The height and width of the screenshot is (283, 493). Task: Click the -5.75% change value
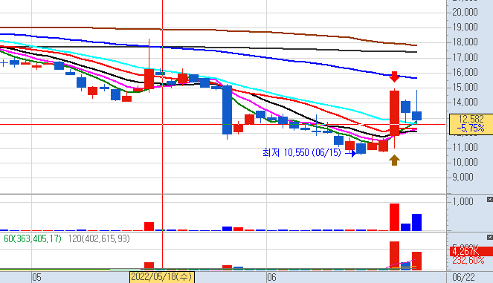coord(471,129)
